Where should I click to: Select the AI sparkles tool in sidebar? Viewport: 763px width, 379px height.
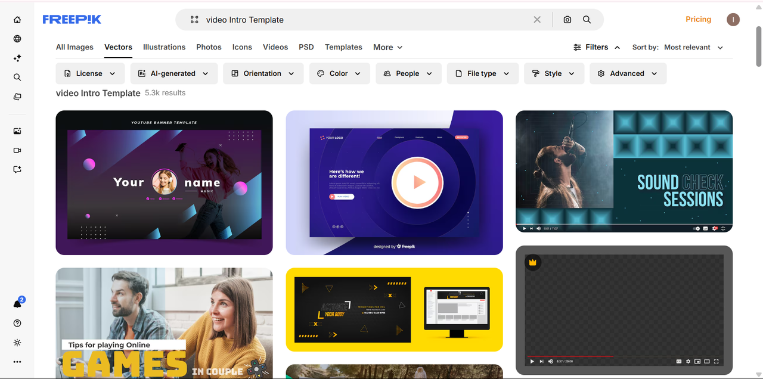click(17, 58)
